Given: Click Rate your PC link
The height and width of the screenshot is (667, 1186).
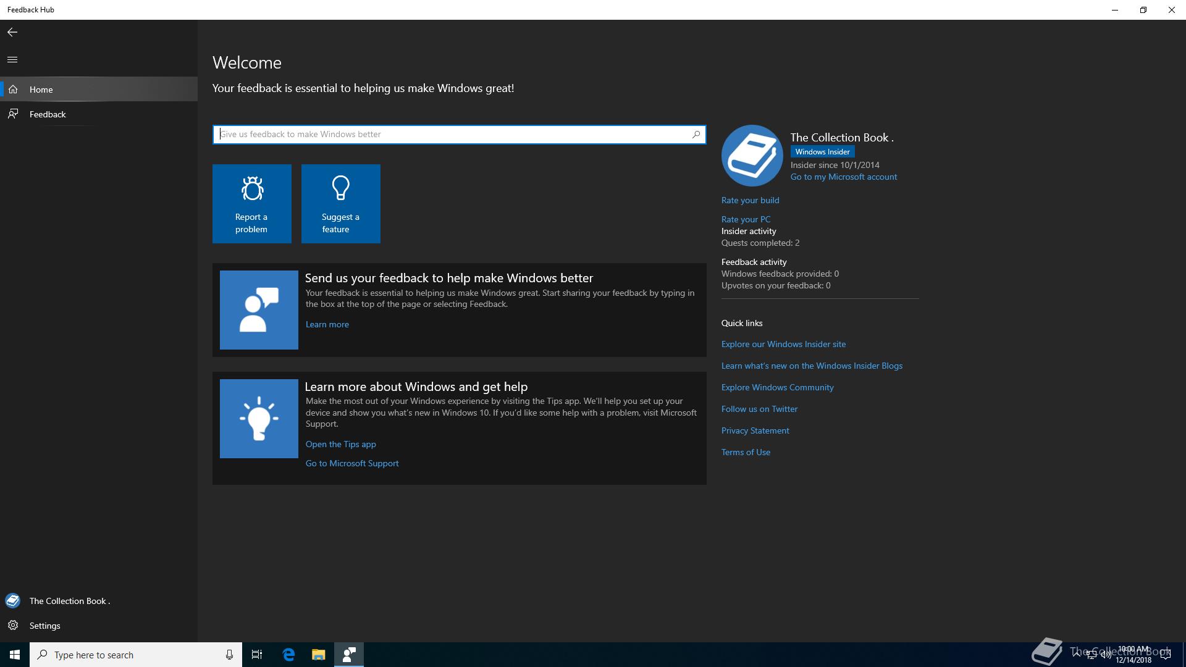Looking at the screenshot, I should coord(746,219).
